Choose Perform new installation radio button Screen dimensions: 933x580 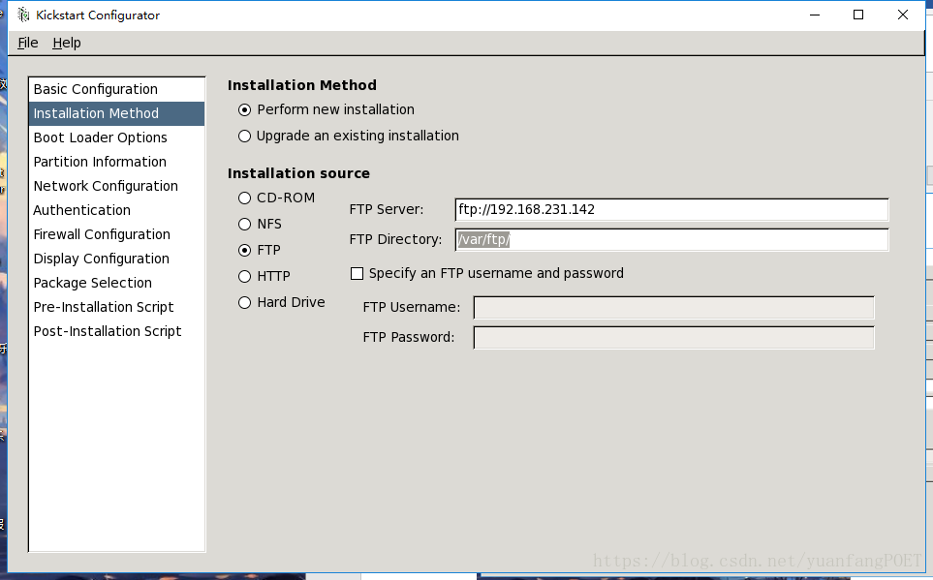point(244,110)
